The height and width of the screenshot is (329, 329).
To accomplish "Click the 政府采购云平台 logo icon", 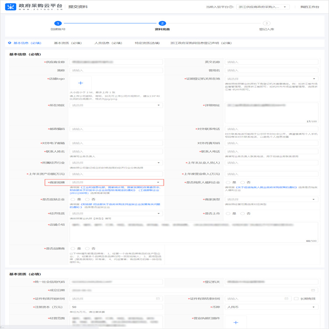I will [x=11, y=7].
